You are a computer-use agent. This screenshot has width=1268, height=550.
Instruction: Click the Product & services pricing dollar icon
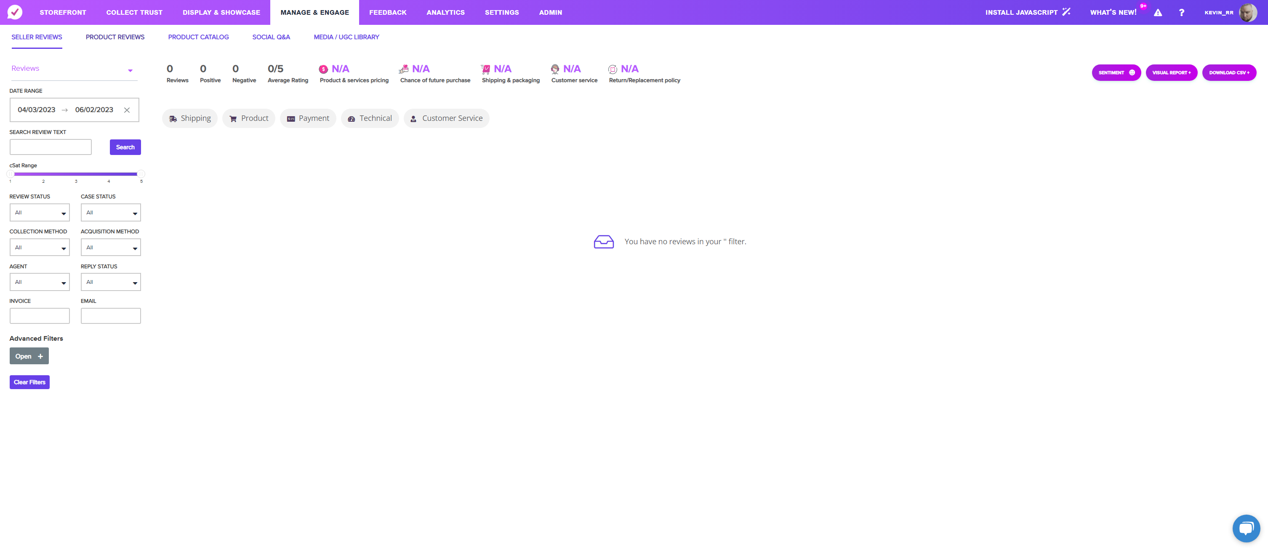323,69
